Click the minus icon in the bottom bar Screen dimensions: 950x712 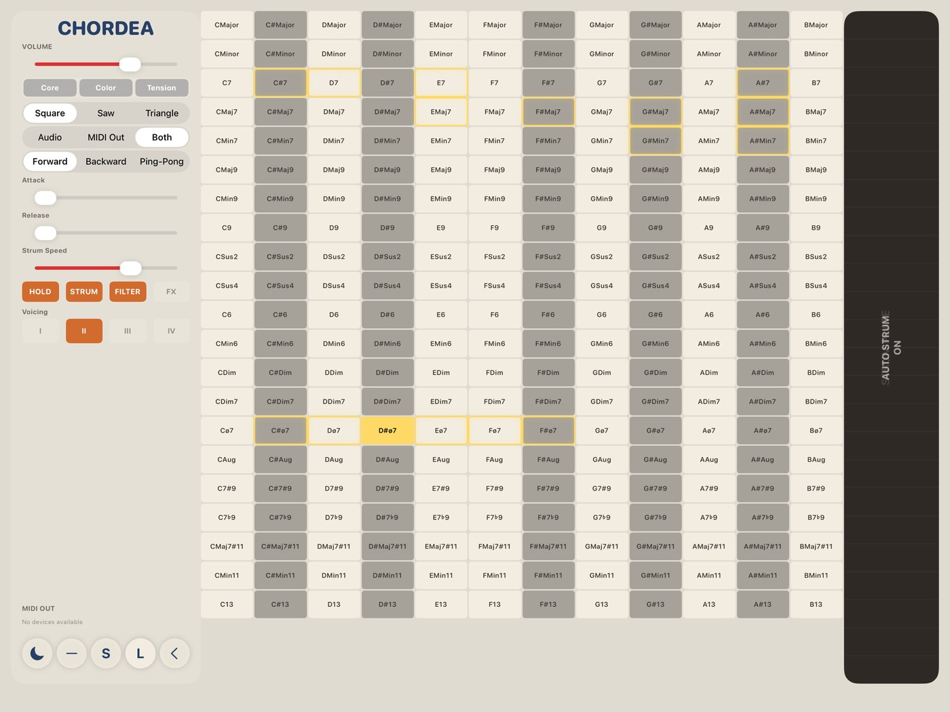click(x=72, y=654)
